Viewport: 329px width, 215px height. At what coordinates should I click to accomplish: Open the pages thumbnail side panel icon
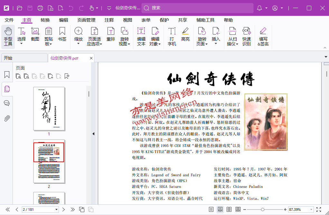pos(7,89)
